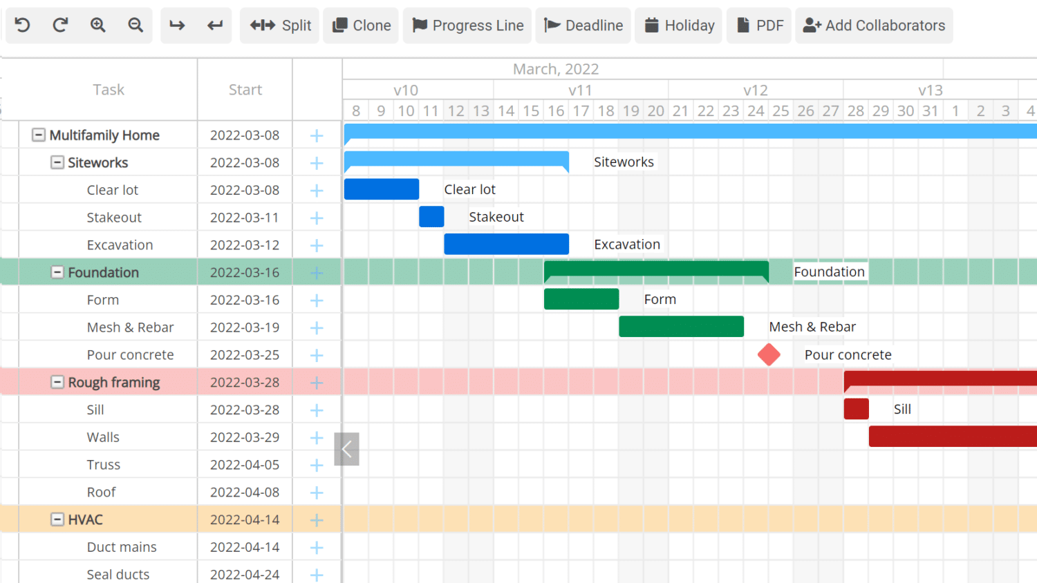The image size is (1037, 583).
Task: Select the Pour concrete milestone diamond
Action: coord(769,354)
